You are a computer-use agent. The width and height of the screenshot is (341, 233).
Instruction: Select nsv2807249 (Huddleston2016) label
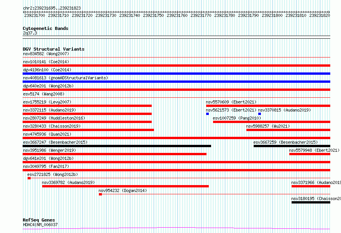[54, 118]
